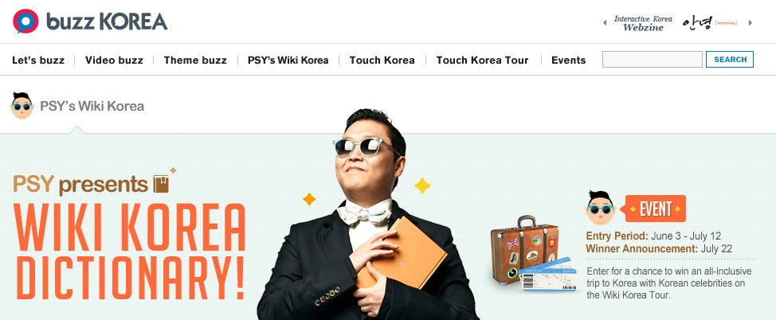Click the blue airline tickets image
The height and width of the screenshot is (320, 776).
tap(549, 275)
